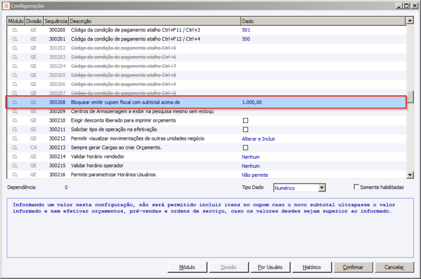Select strikethrough row 300206 Ctrl+9
This screenshot has width=421, height=279.
point(123,84)
